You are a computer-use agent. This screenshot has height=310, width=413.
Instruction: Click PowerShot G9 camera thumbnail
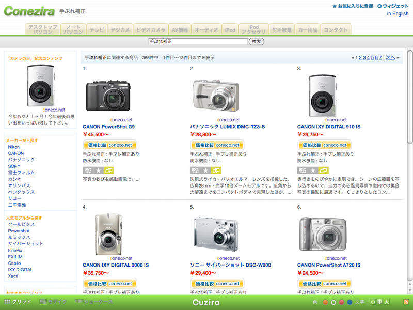tap(108, 96)
